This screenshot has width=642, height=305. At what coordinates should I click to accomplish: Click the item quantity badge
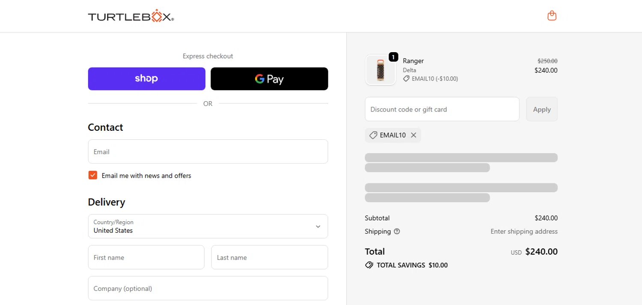tap(393, 57)
